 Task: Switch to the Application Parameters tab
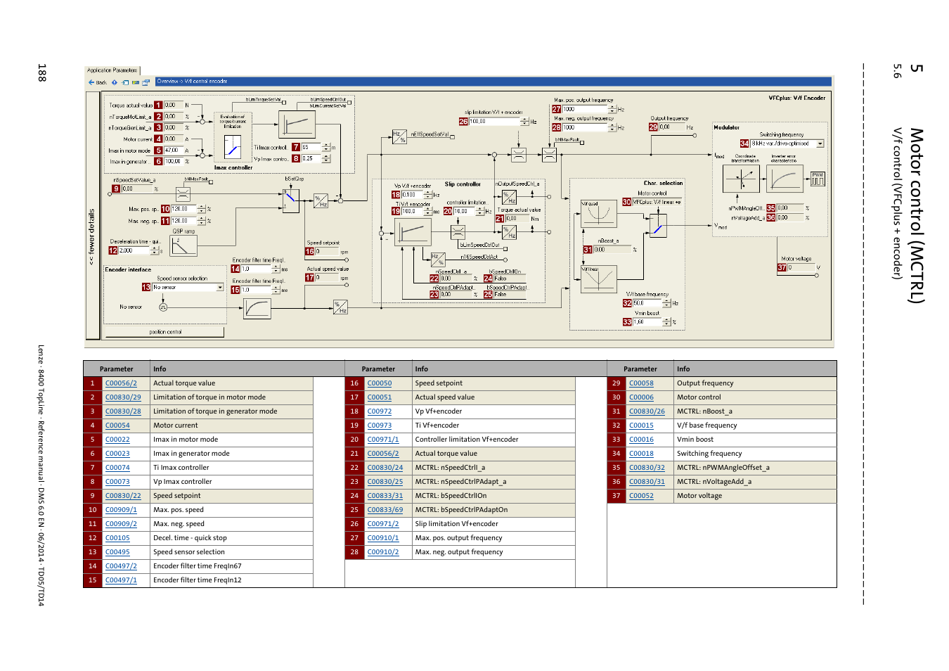(x=112, y=70)
